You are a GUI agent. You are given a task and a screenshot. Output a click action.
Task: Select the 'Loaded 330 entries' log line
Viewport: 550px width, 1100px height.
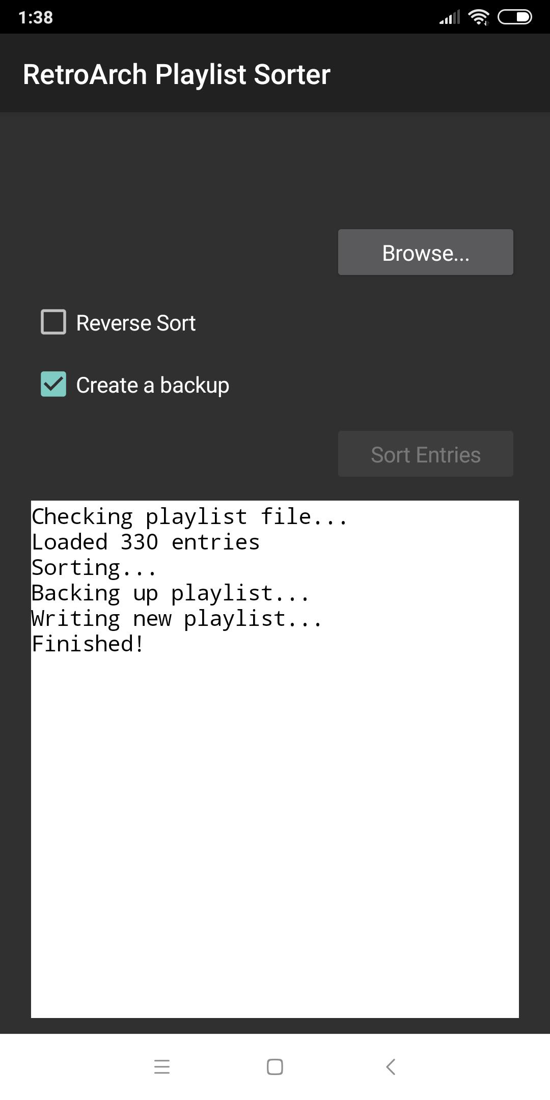click(146, 542)
